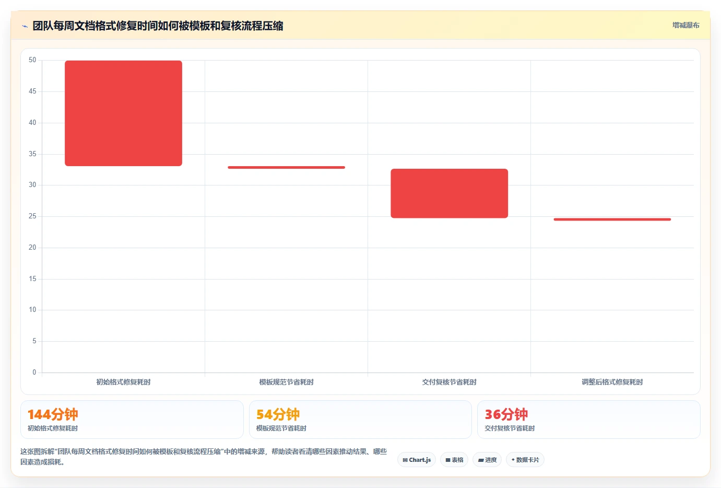The image size is (721, 488).
Task: Click the x-axis label 交付复核节省耗时
Action: [x=449, y=382]
